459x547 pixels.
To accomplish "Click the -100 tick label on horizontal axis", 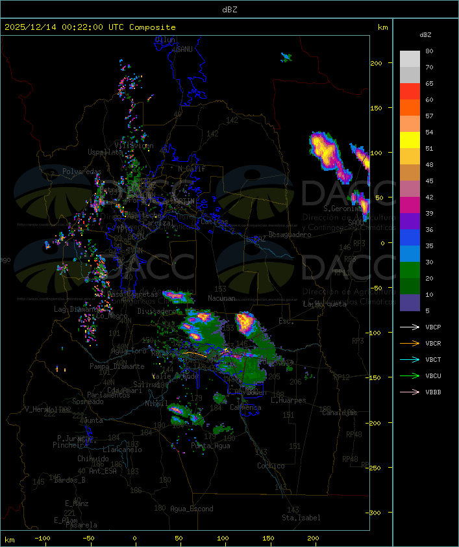I will click(42, 539).
